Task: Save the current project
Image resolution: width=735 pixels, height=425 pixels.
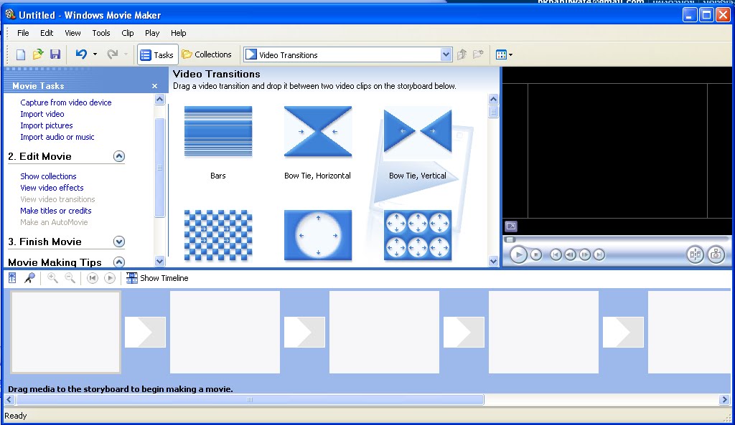Action: (x=55, y=54)
